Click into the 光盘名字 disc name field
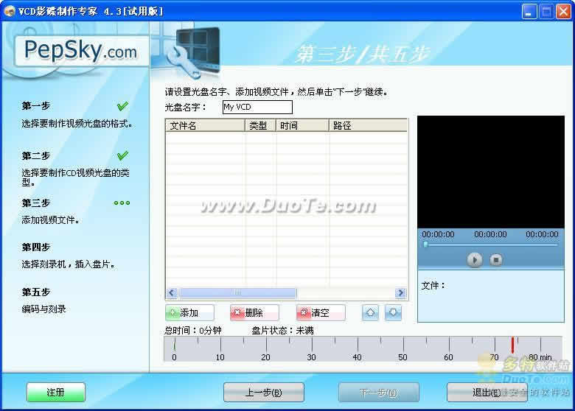 [257, 107]
